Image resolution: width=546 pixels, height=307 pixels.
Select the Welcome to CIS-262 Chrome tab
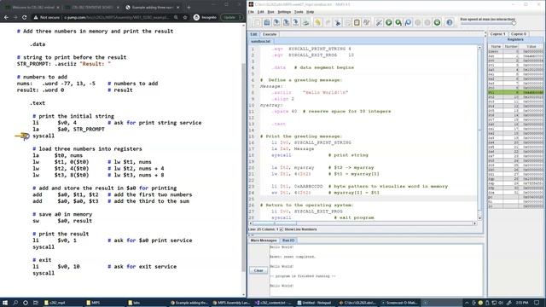coord(32,7)
